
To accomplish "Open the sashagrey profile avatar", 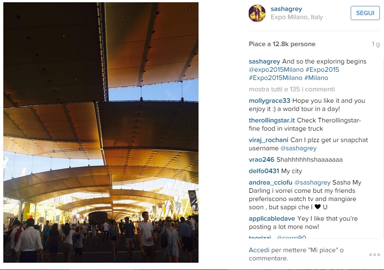I will click(x=257, y=13).
